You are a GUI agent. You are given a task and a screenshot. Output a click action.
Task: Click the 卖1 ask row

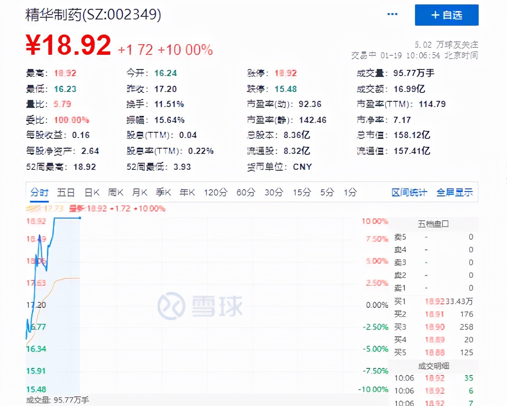point(434,287)
